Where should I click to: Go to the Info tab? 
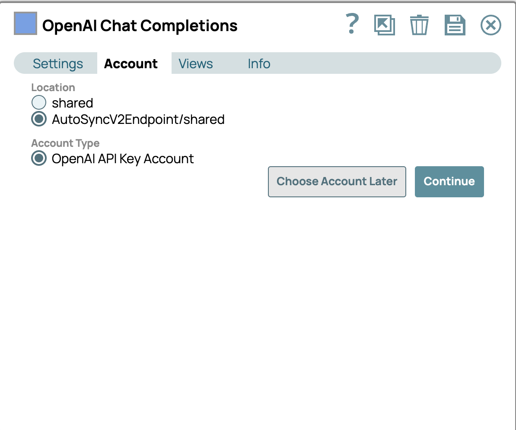[259, 63]
